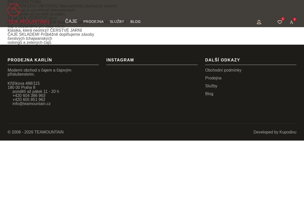Click the Teamountain logo in the header
Viewport: 304px width, 203px height.
click(x=28, y=14)
